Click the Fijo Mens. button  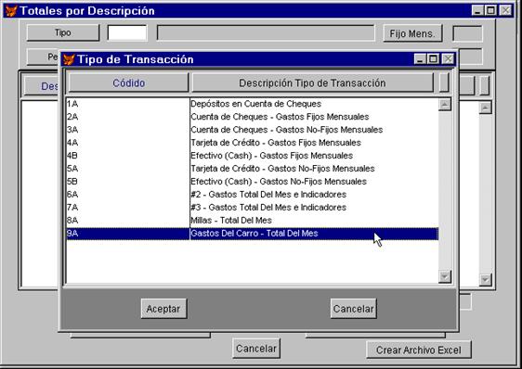[x=412, y=33]
